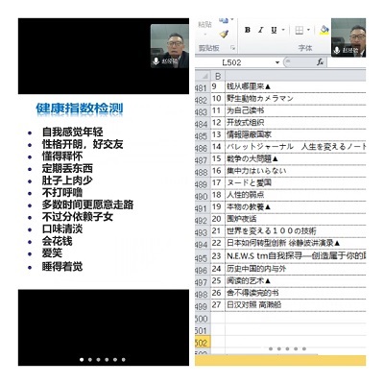The image size is (384, 384).
Task: Click the Fill Color paint bucket
Action: pyautogui.click(x=324, y=31)
